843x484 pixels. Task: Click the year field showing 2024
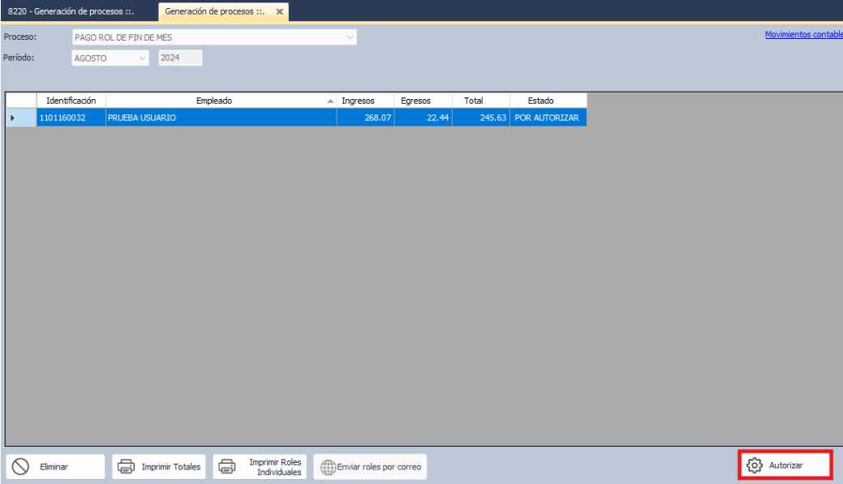(x=179, y=58)
